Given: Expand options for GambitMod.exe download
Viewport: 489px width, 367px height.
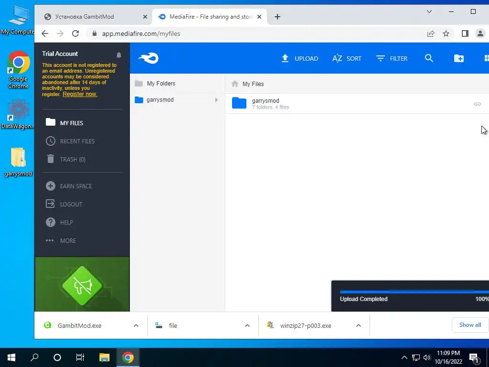Looking at the screenshot, I should point(136,325).
